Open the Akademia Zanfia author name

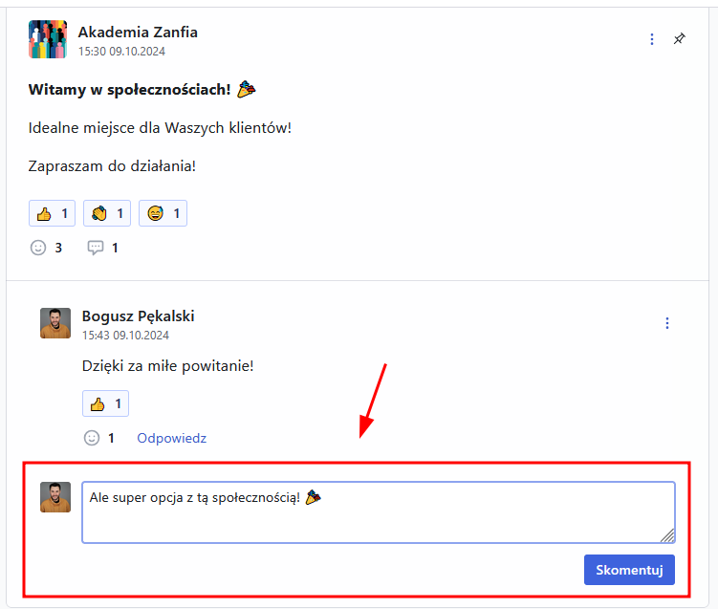[x=138, y=33]
